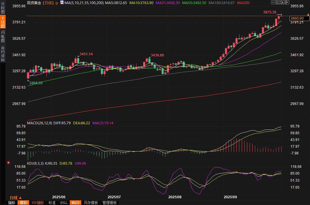
Task: Click the jump-to-start chart icon
Action: 277,2
